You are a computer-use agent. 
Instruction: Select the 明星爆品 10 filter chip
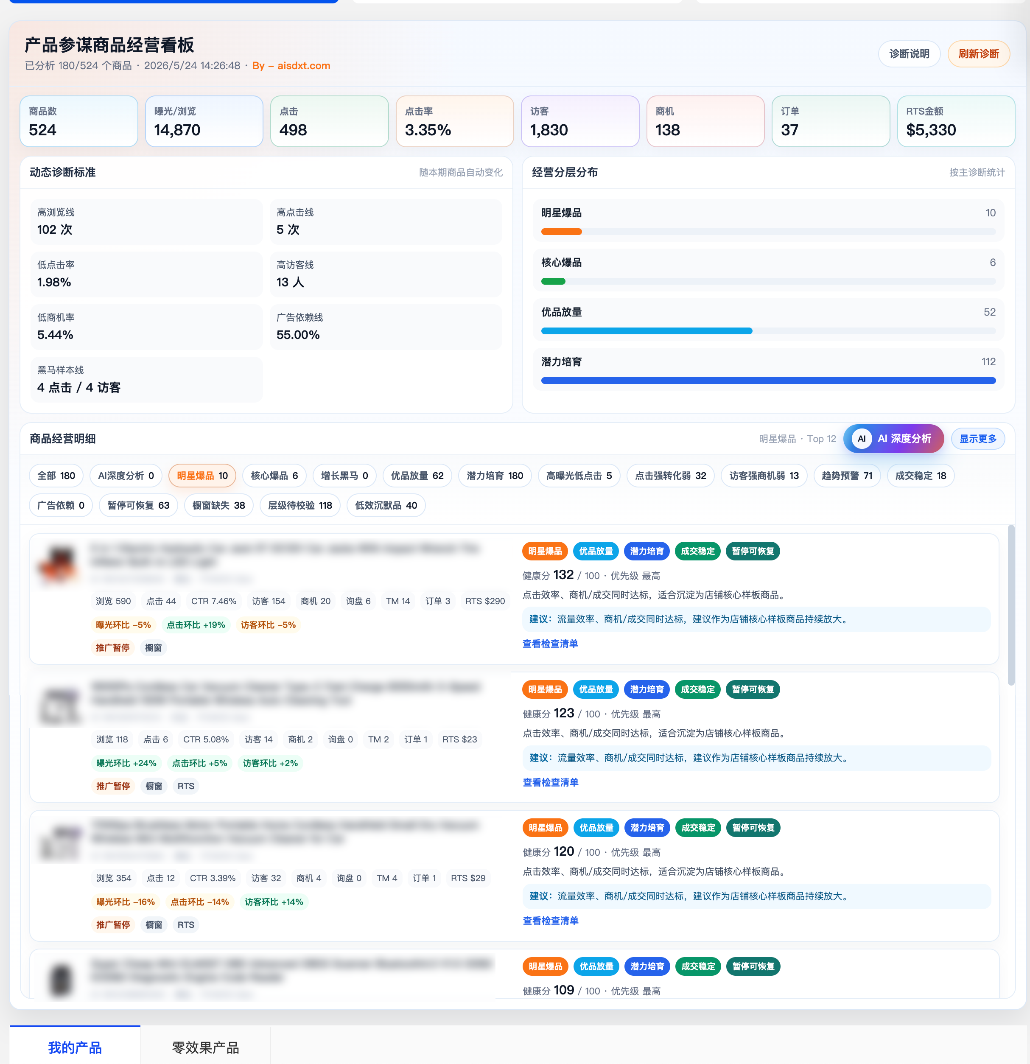point(202,476)
